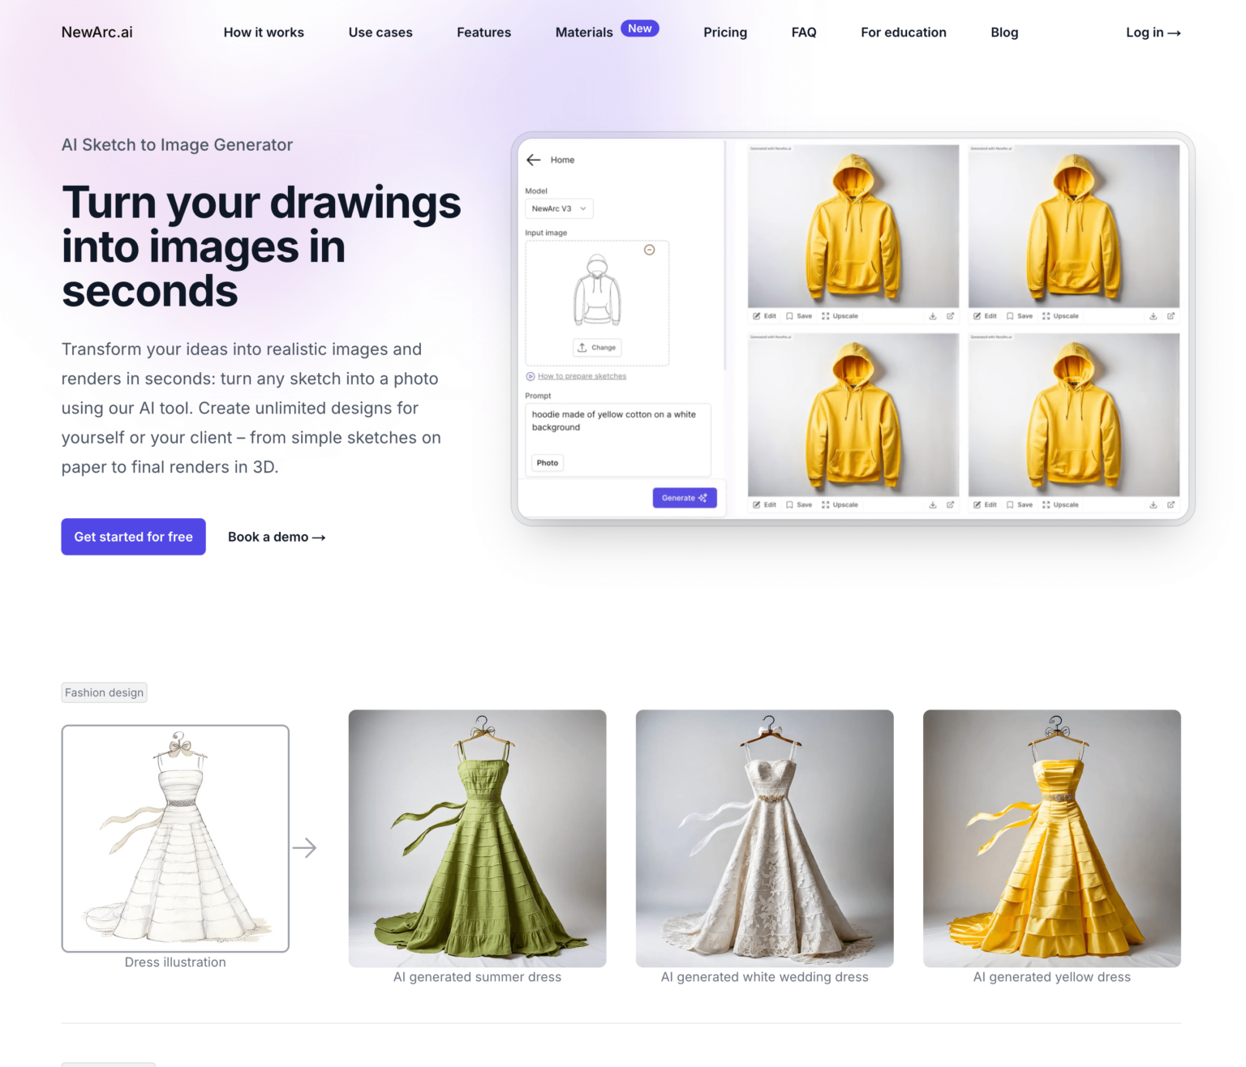Open the NewArc V3 model dropdown
Viewport: 1246px width, 1067px height.
click(x=559, y=208)
